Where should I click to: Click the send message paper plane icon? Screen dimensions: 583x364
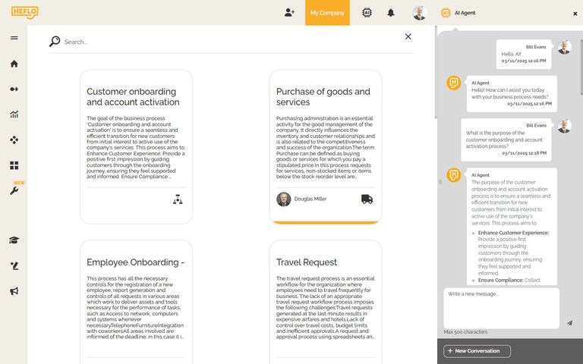(x=569, y=322)
